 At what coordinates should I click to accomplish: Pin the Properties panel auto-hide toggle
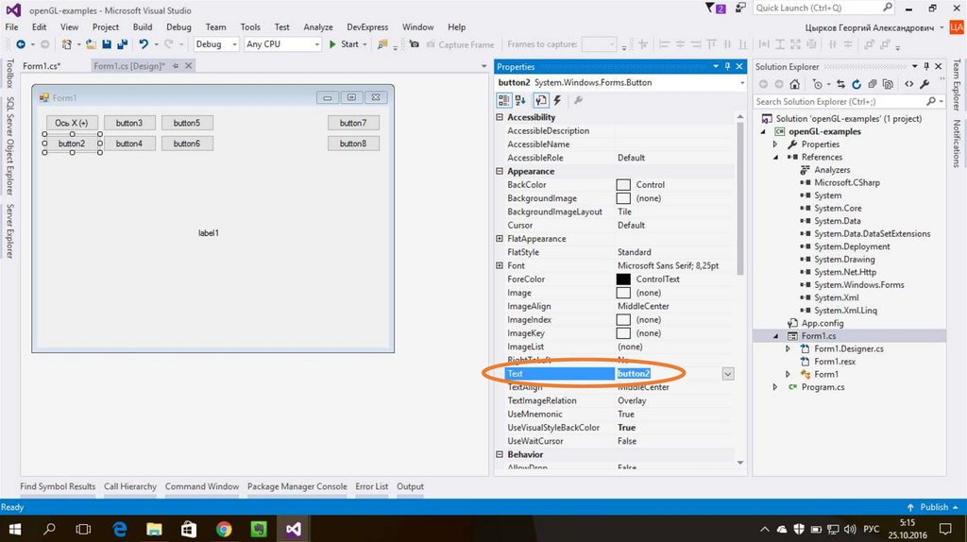tap(726, 67)
